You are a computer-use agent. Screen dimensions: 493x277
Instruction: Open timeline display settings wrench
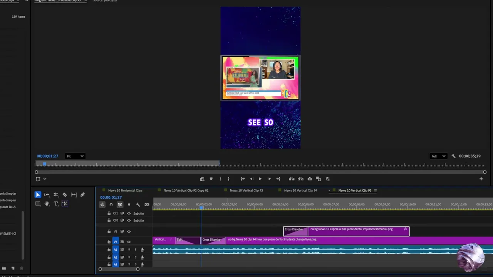(x=138, y=205)
